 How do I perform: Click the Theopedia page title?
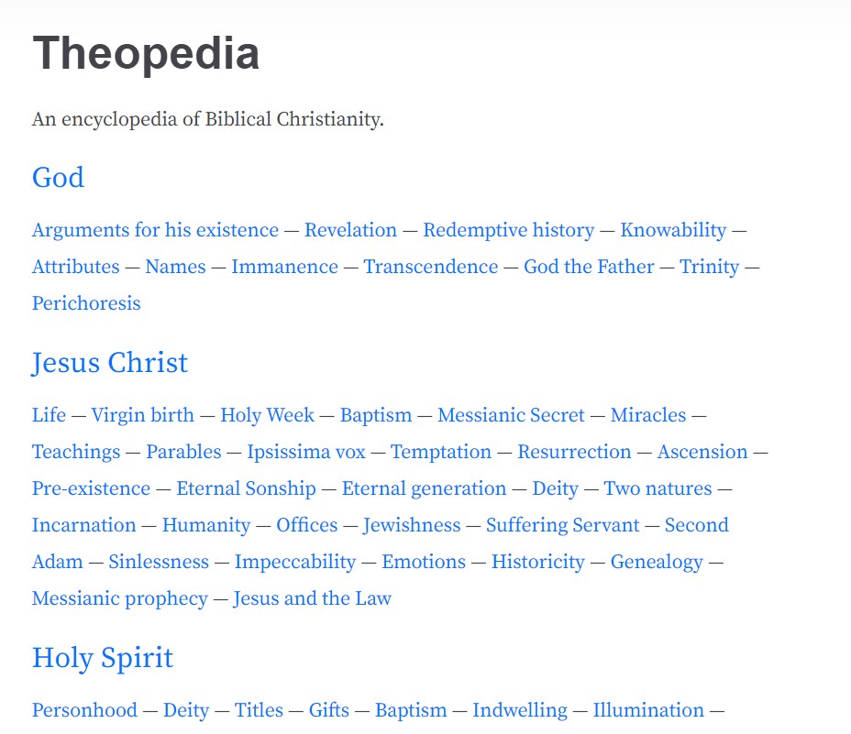(x=146, y=53)
